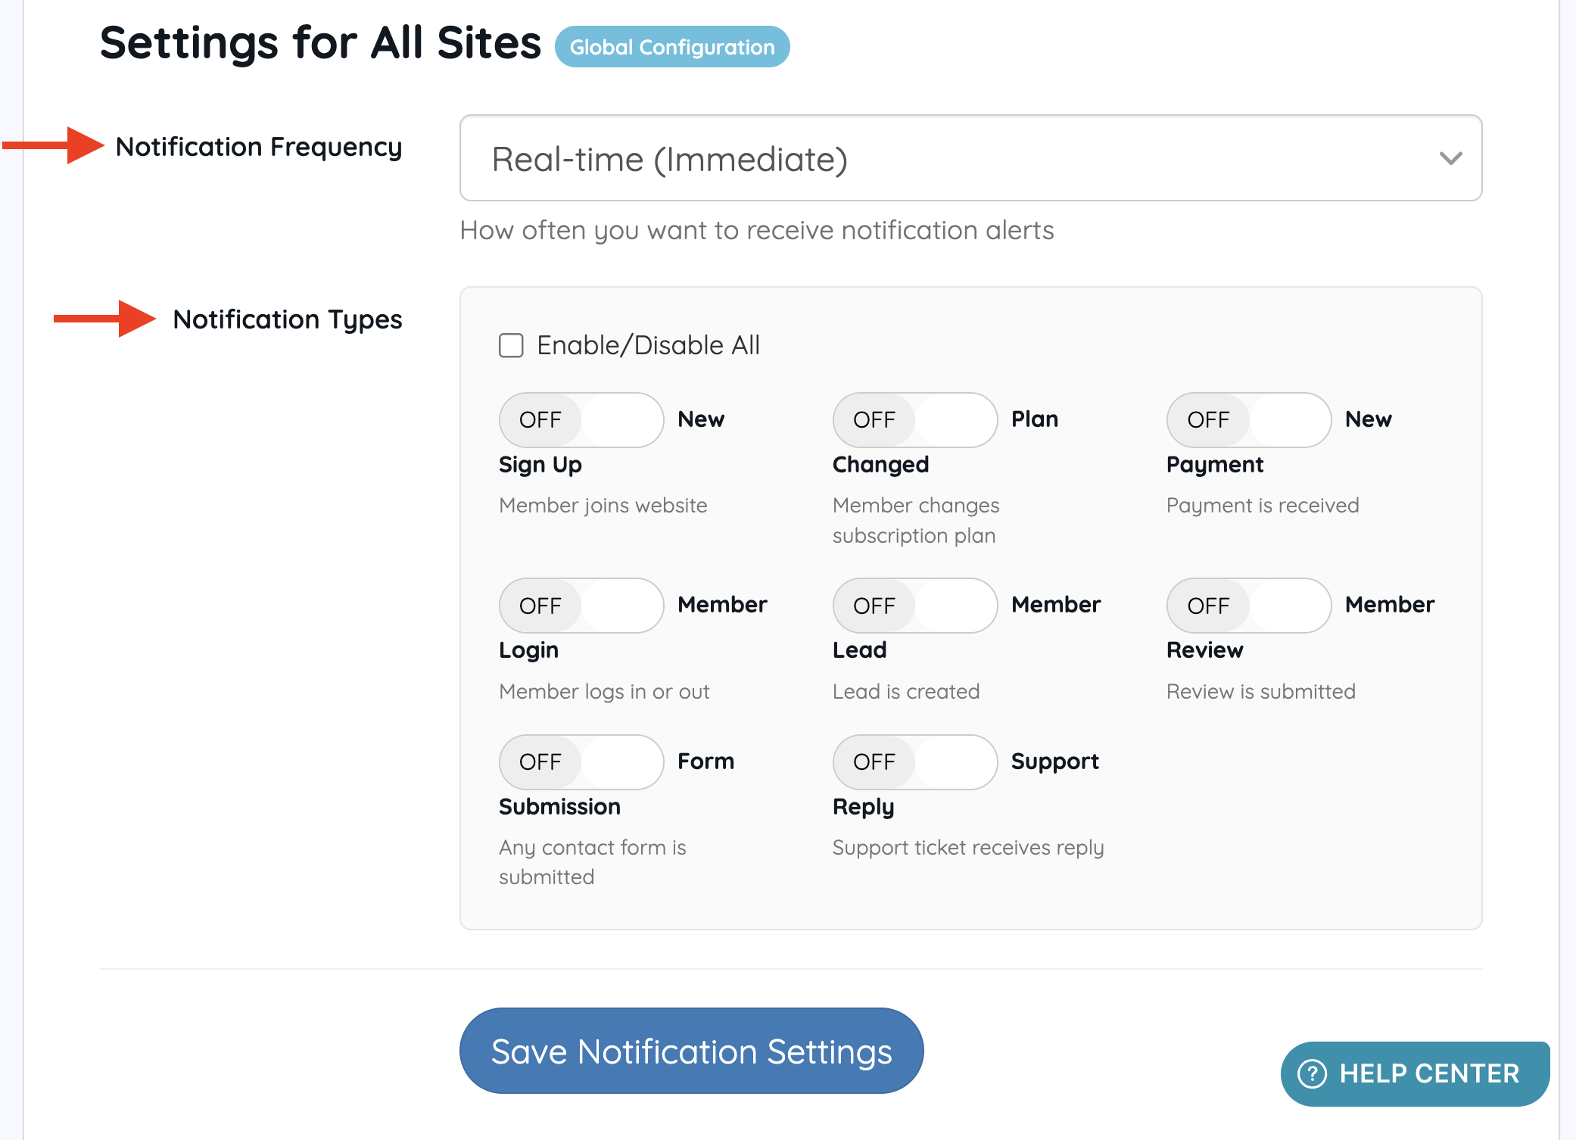Turn on Form Submission notifications

[x=581, y=762]
